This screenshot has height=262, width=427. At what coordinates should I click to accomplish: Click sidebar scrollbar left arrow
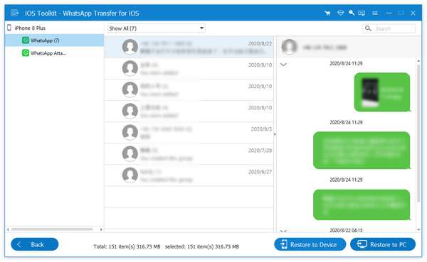coord(8,229)
